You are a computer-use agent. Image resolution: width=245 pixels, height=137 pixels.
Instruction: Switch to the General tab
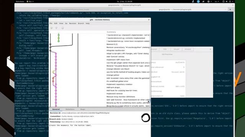(x=56, y=109)
